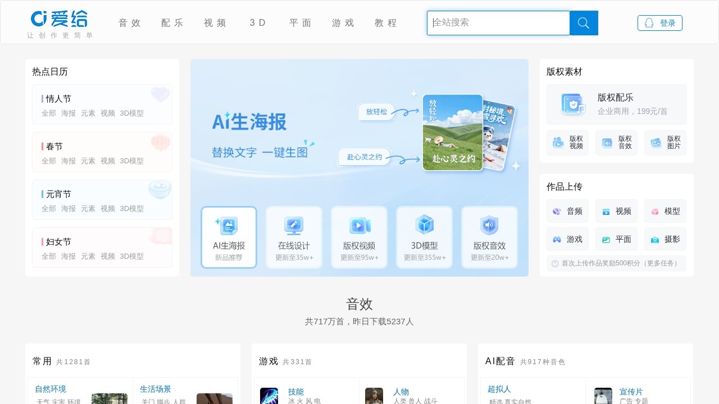Click the blue search magnifier icon
Image resolution: width=719 pixels, height=404 pixels.
tap(584, 23)
